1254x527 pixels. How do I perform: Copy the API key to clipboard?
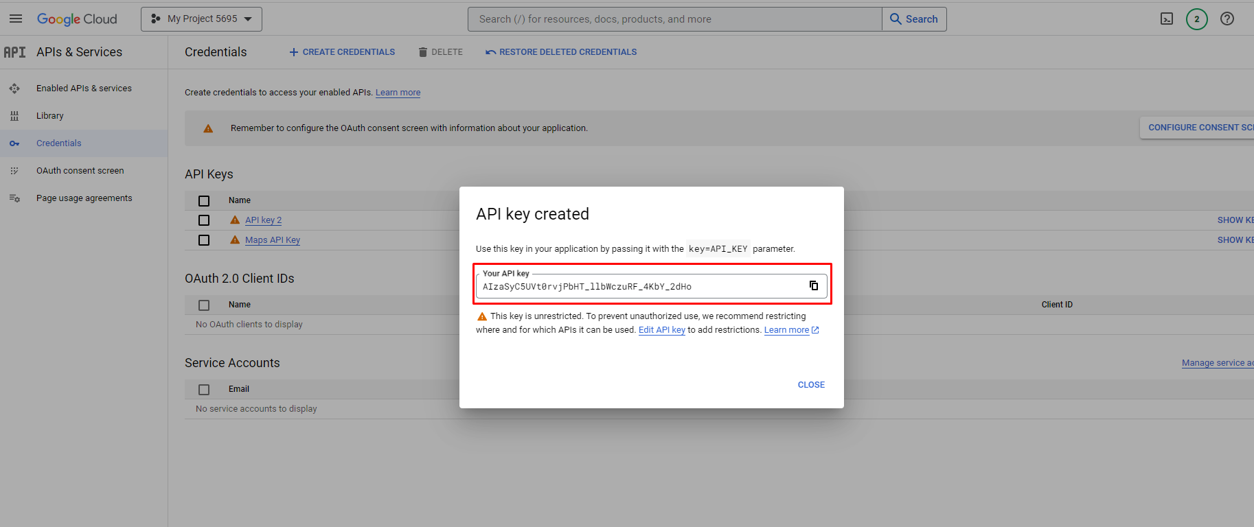point(813,286)
